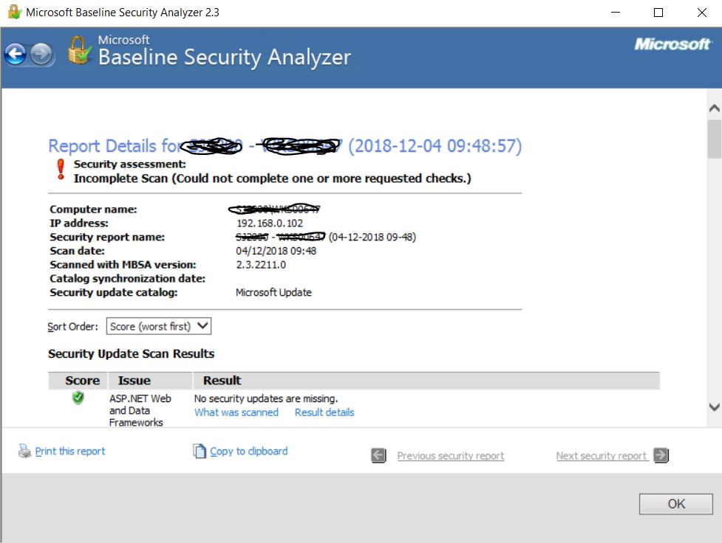
Task: Click the green check shield score icon
Action: [78, 398]
